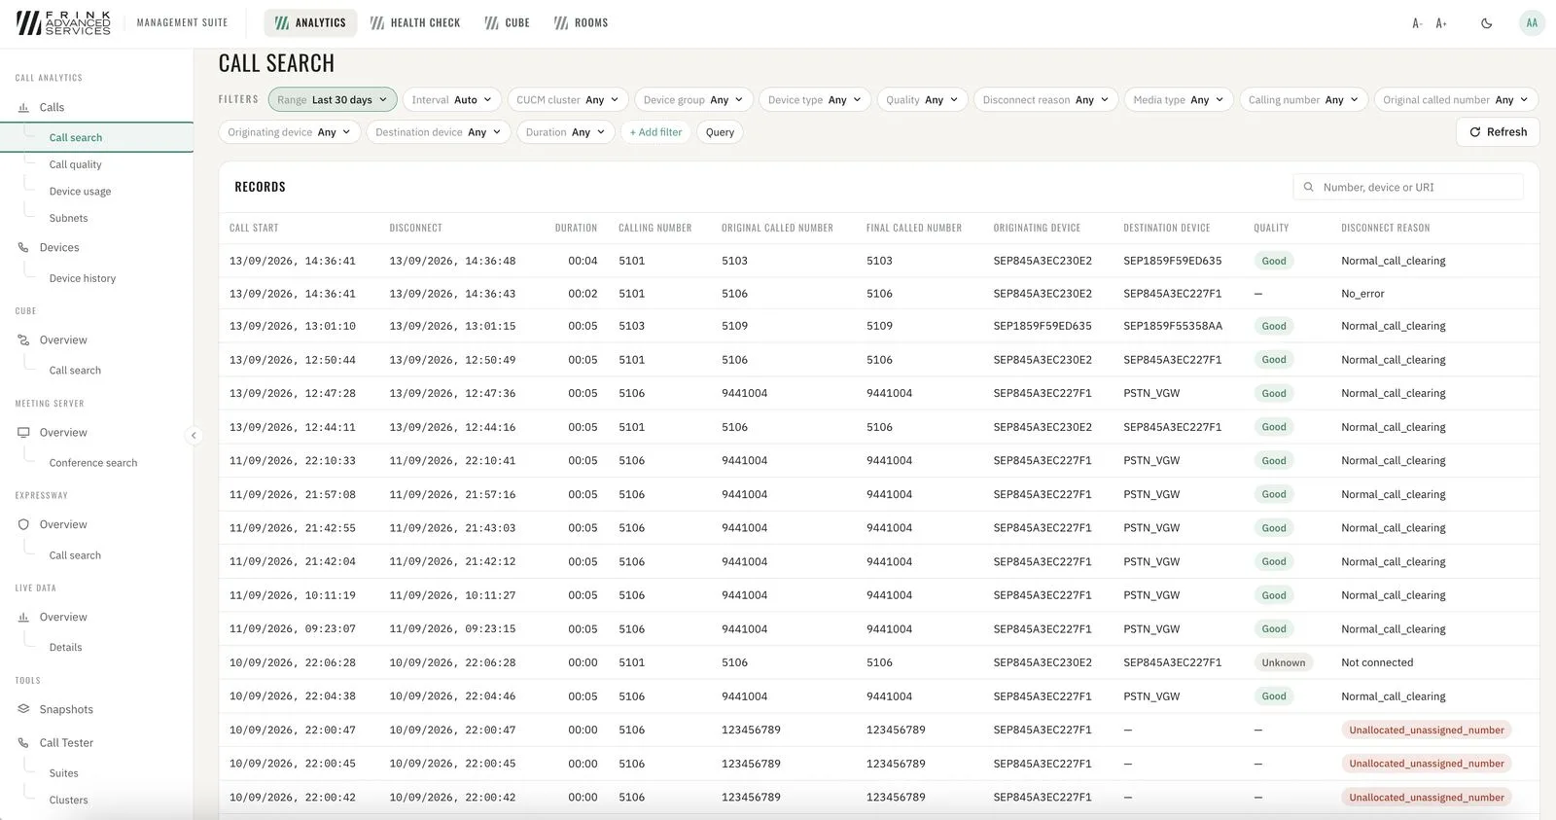1556x820 pixels.
Task: Open Call Tester Suites
Action: point(63,773)
